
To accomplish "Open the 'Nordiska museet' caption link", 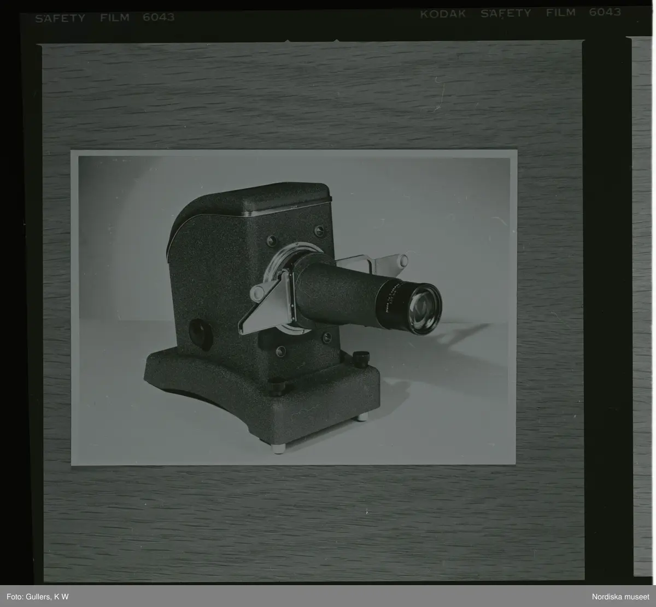I will pos(622,596).
